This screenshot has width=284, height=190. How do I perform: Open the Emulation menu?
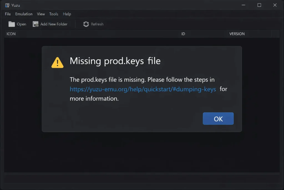click(x=24, y=14)
